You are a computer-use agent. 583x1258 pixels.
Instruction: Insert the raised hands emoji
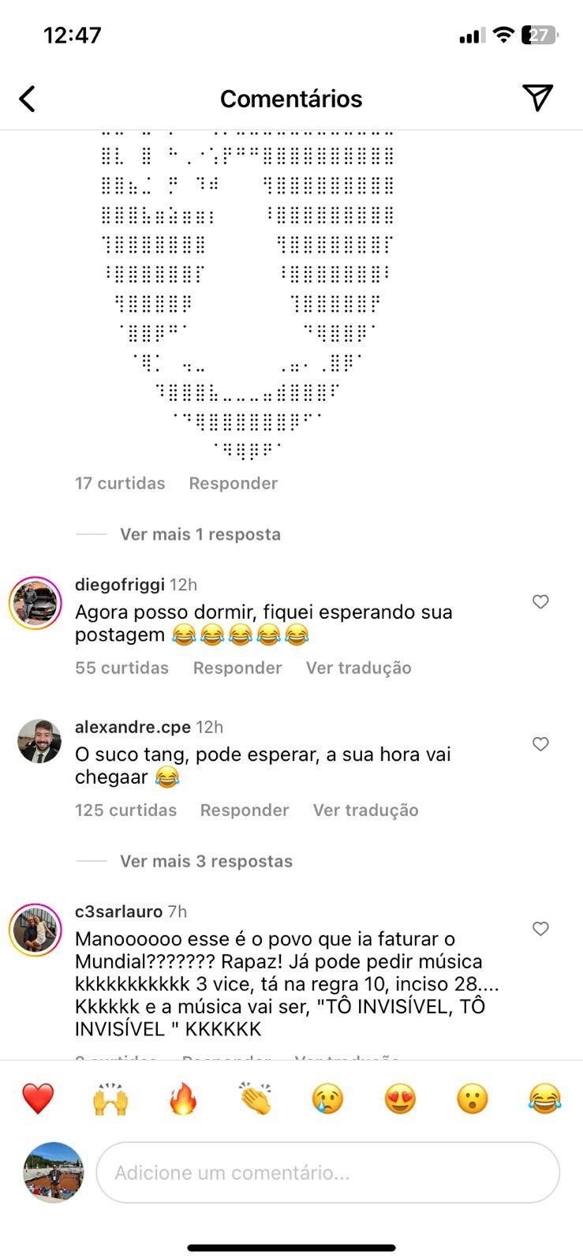pos(110,1099)
